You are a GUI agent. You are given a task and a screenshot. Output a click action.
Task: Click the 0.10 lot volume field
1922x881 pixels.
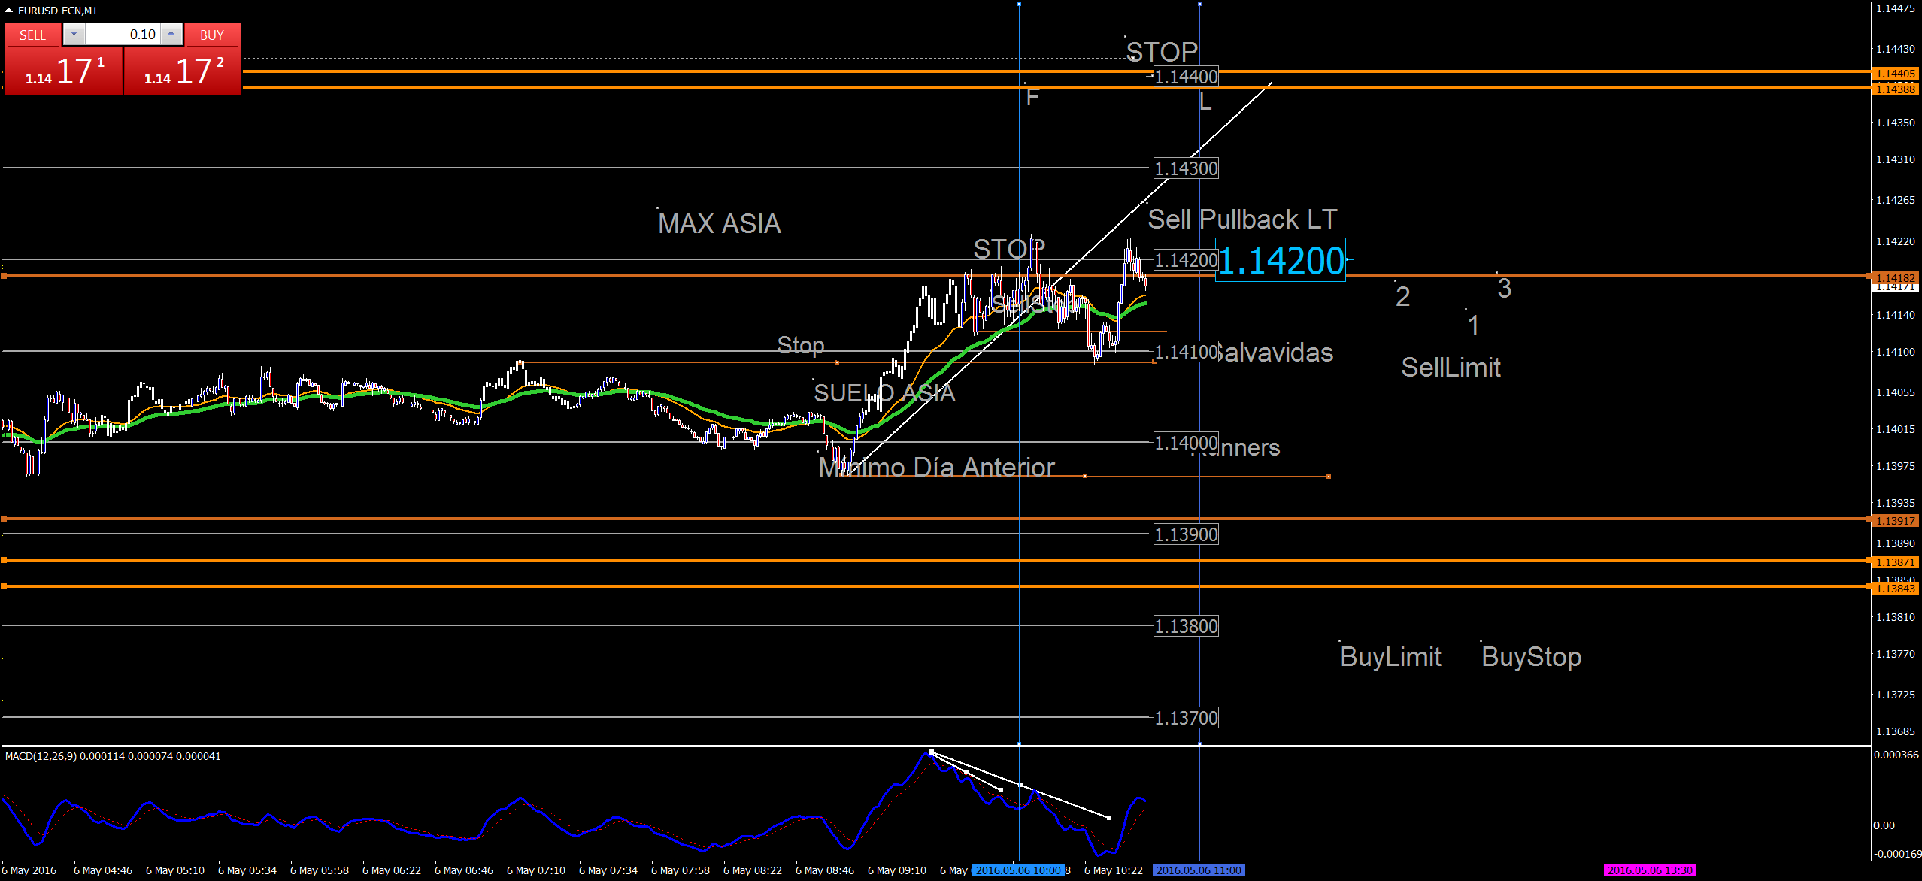pyautogui.click(x=124, y=35)
